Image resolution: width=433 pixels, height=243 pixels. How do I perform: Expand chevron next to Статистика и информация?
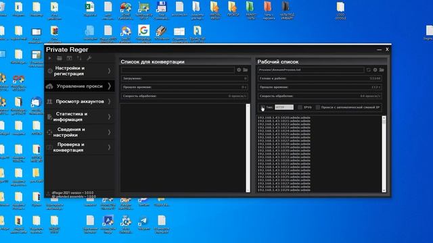tap(110, 117)
